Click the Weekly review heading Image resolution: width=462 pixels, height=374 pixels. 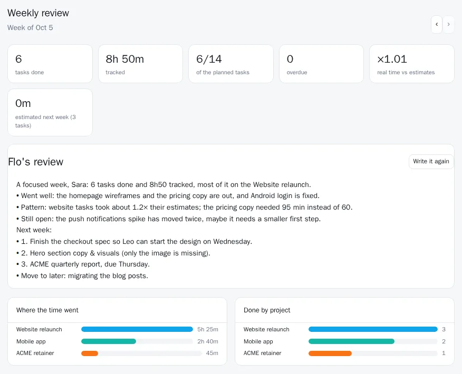tap(38, 13)
